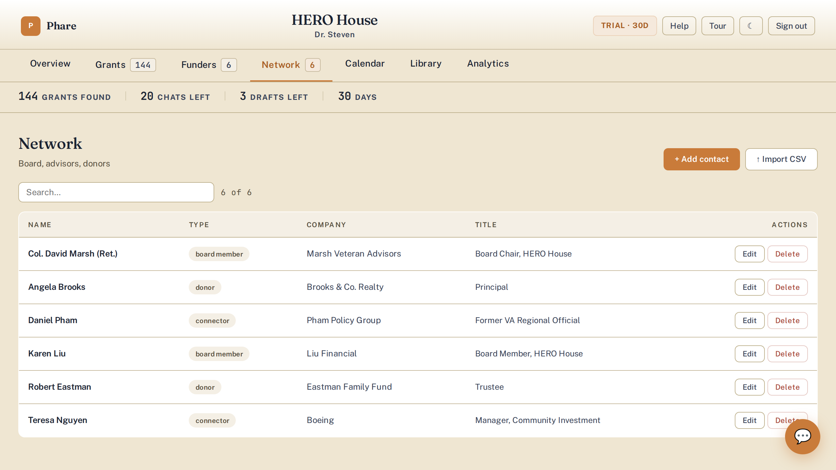Delete Karen Liu from network
836x470 pixels.
[x=787, y=354]
